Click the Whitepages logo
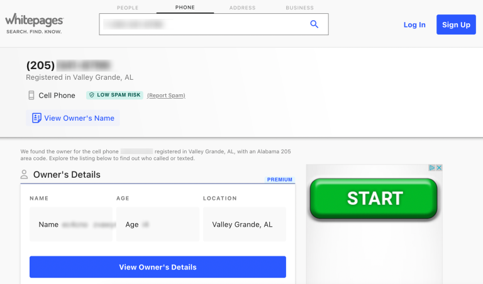The height and width of the screenshot is (284, 483). click(34, 23)
